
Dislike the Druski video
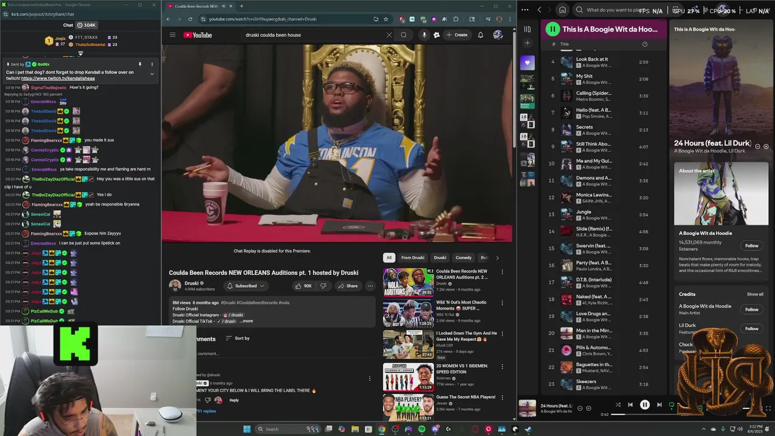click(323, 286)
